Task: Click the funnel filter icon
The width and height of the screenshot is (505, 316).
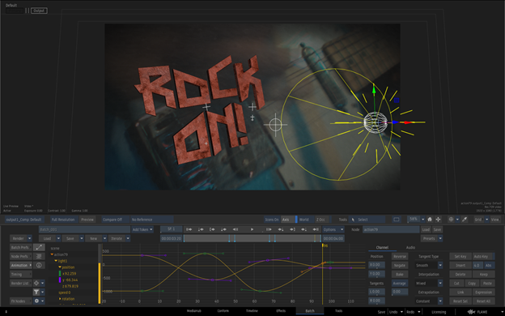Action: coord(36,293)
